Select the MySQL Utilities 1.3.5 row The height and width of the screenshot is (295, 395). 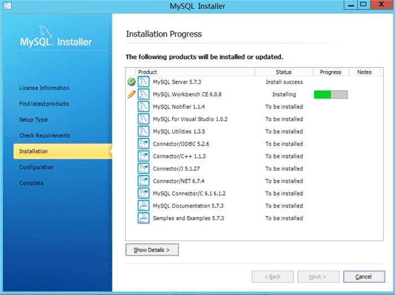tap(254, 131)
